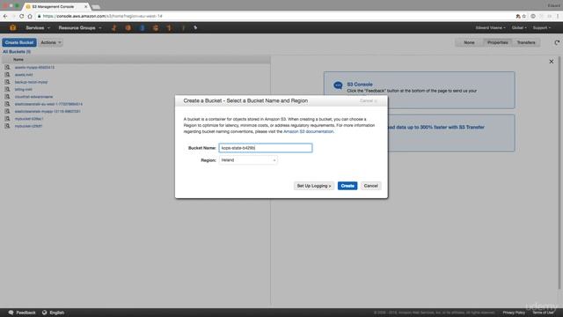Open the backup bucket link
The width and height of the screenshot is (563, 317).
point(31,82)
